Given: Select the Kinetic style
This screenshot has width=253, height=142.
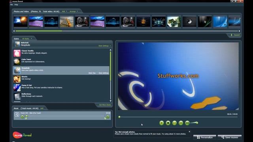Looking at the screenshot, I should pos(61,79).
